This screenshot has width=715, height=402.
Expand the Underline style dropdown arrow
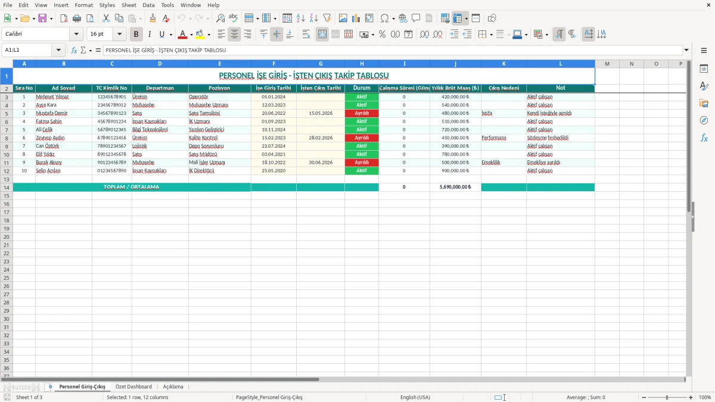170,35
